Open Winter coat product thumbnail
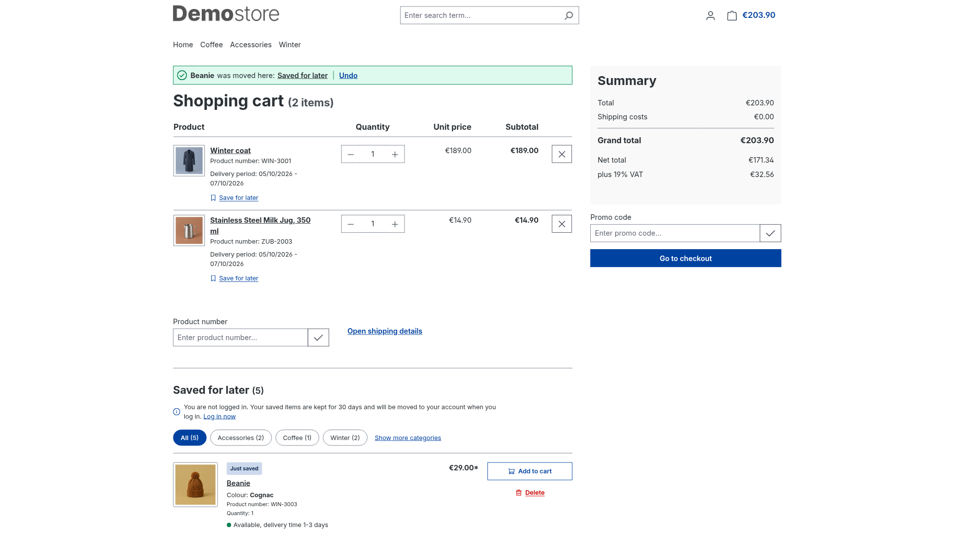The image size is (954, 537). (x=189, y=161)
